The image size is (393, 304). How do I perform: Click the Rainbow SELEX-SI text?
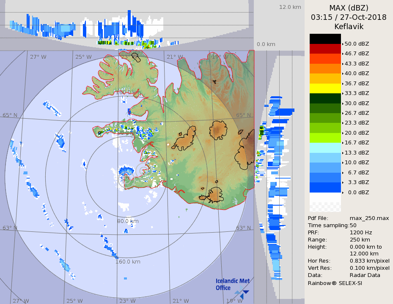point(335,283)
